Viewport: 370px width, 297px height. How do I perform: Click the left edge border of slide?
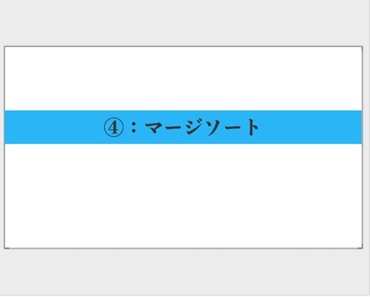5,147
